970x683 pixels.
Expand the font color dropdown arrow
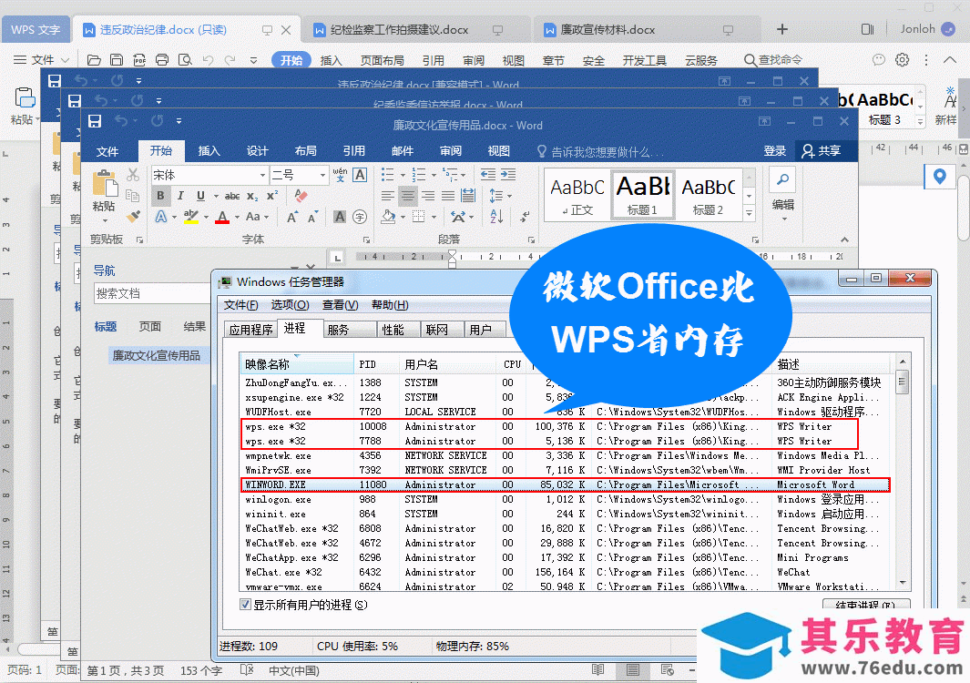(237, 217)
